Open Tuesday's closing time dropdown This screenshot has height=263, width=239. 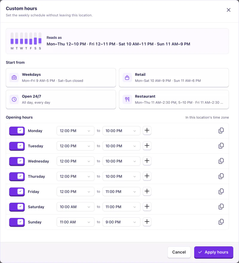click(x=121, y=146)
